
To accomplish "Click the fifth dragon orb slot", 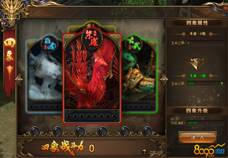I will click(125, 131).
